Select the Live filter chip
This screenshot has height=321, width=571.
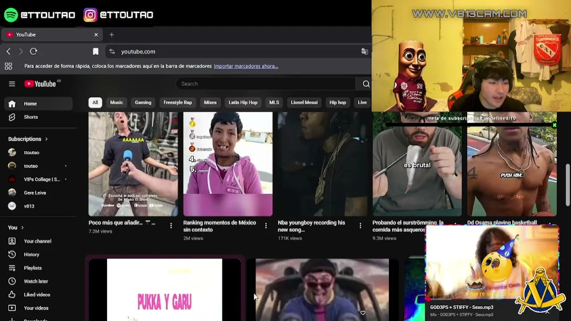click(362, 103)
